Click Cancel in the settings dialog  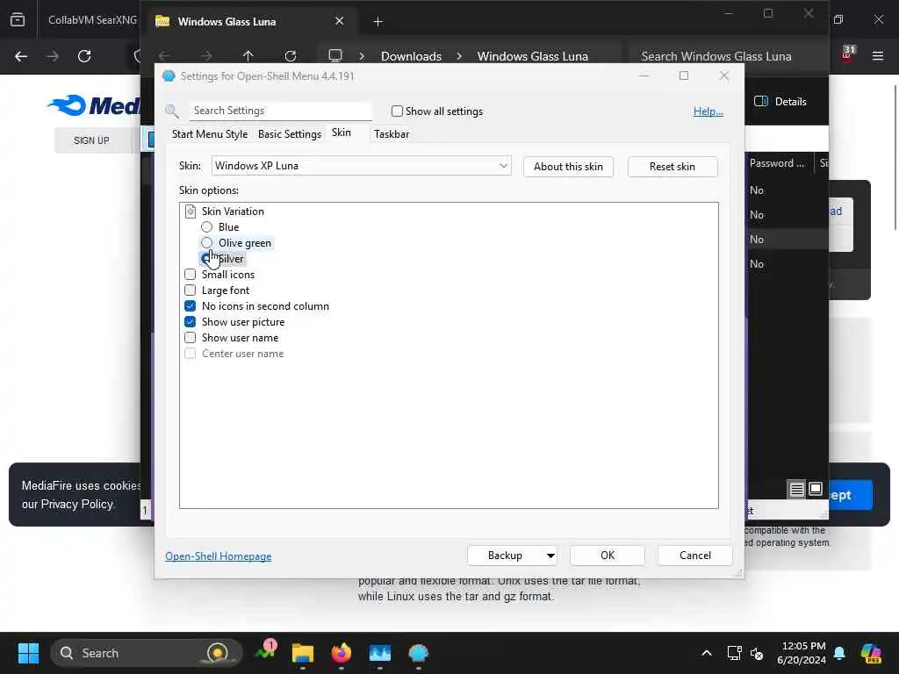[x=695, y=556]
